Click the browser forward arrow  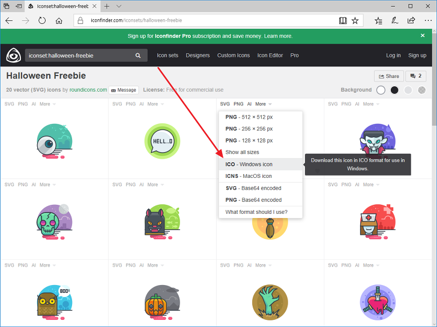click(25, 20)
